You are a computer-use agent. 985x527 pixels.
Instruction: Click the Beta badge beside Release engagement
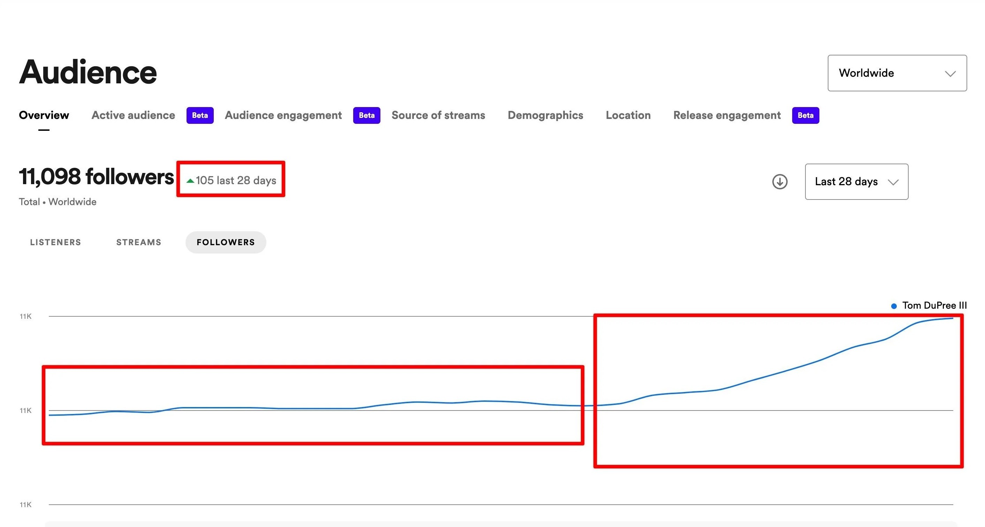pyautogui.click(x=805, y=115)
